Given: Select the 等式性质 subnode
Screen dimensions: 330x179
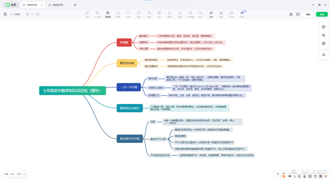Looking at the screenshot, I should 152,78.
